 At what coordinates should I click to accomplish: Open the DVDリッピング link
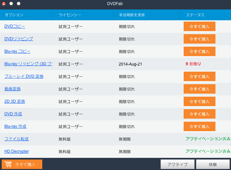pos(19,39)
